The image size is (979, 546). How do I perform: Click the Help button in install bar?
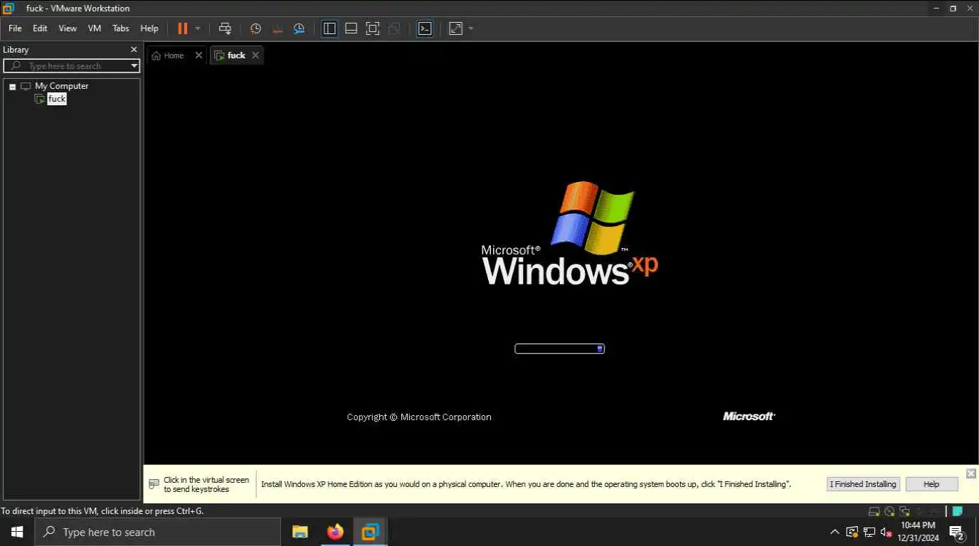coord(931,484)
